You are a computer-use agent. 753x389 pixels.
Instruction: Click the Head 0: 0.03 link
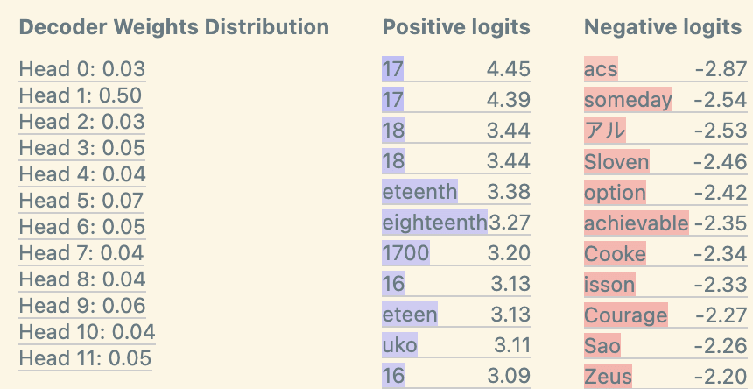81,69
